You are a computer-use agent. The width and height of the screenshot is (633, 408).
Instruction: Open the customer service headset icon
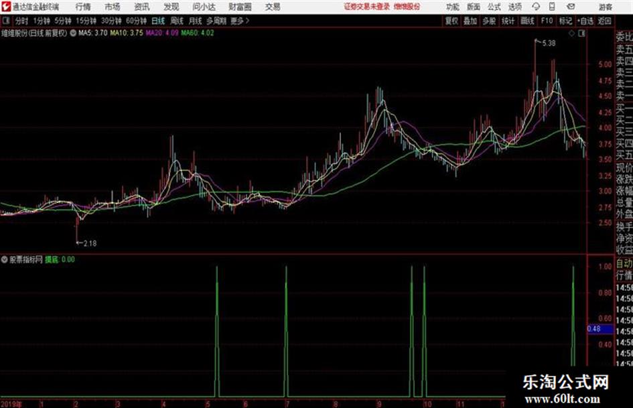click(x=536, y=7)
